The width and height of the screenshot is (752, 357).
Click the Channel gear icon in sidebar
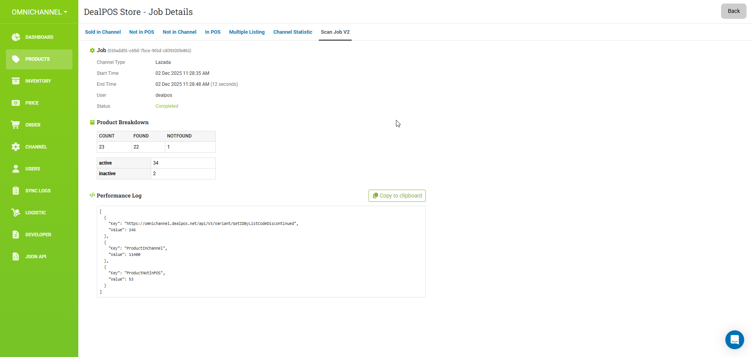(x=16, y=147)
